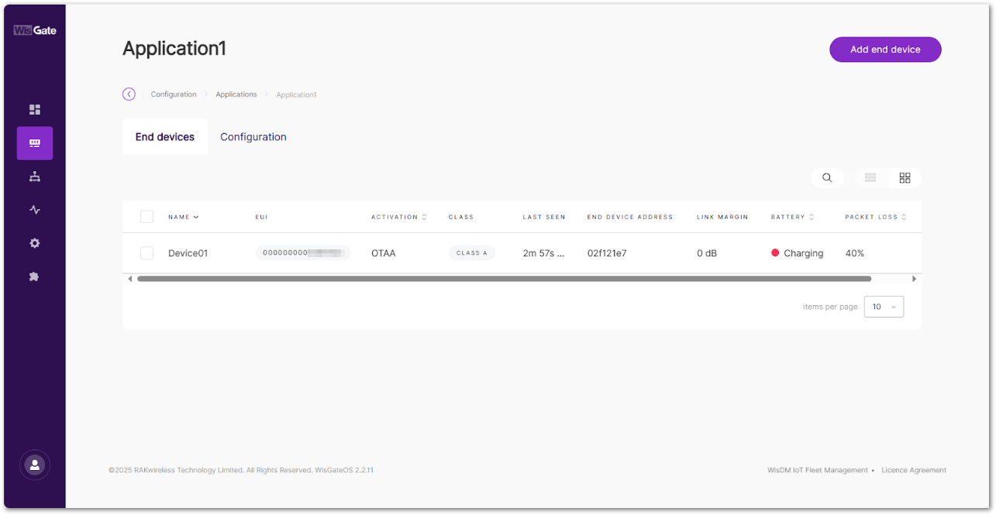Open the Licence Agreement link
The height and width of the screenshot is (515, 996).
click(x=914, y=470)
